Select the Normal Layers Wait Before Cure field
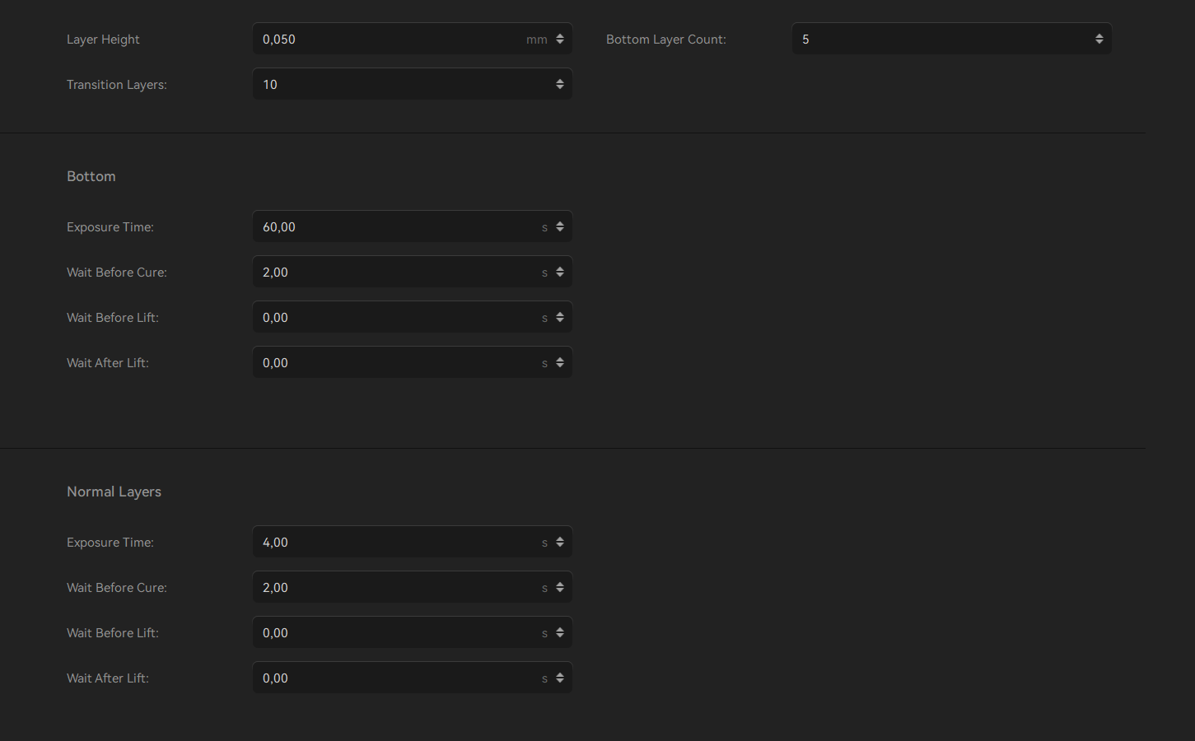Image resolution: width=1195 pixels, height=741 pixels. pos(412,587)
